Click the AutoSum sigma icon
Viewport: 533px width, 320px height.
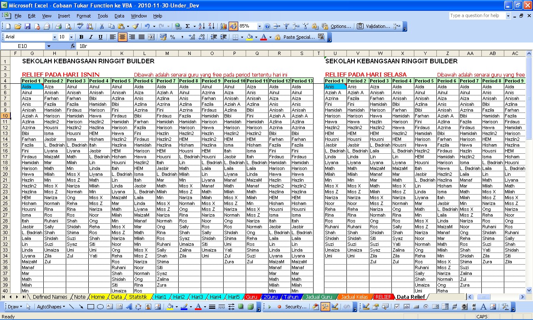coord(188,26)
